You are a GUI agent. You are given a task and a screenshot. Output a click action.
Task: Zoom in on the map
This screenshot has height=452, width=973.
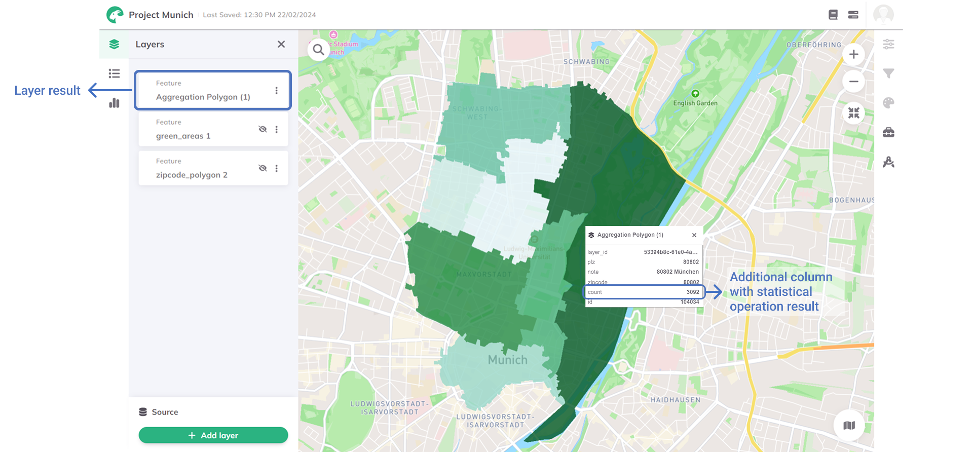(x=853, y=54)
